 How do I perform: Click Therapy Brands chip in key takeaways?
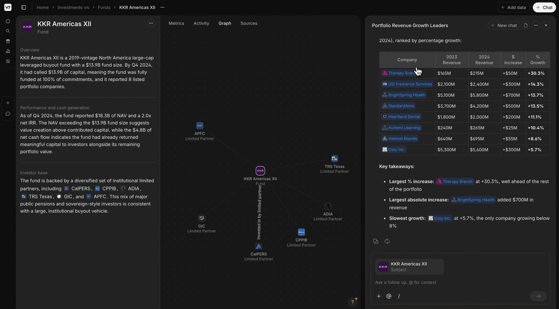[x=455, y=182]
